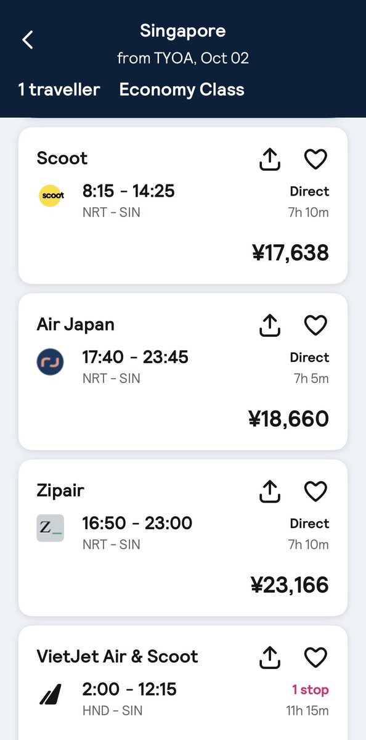Click the VietJet Air logo

tap(50, 695)
